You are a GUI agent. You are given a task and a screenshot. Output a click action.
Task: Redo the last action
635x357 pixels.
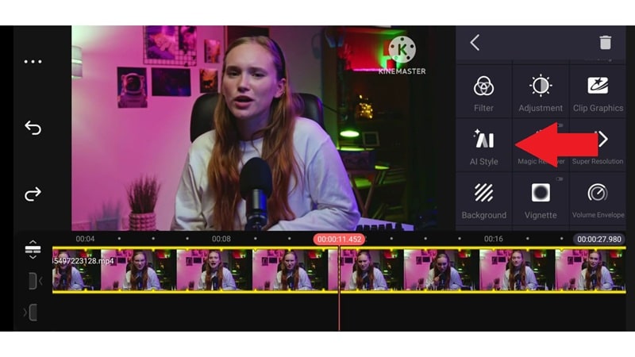[33, 194]
